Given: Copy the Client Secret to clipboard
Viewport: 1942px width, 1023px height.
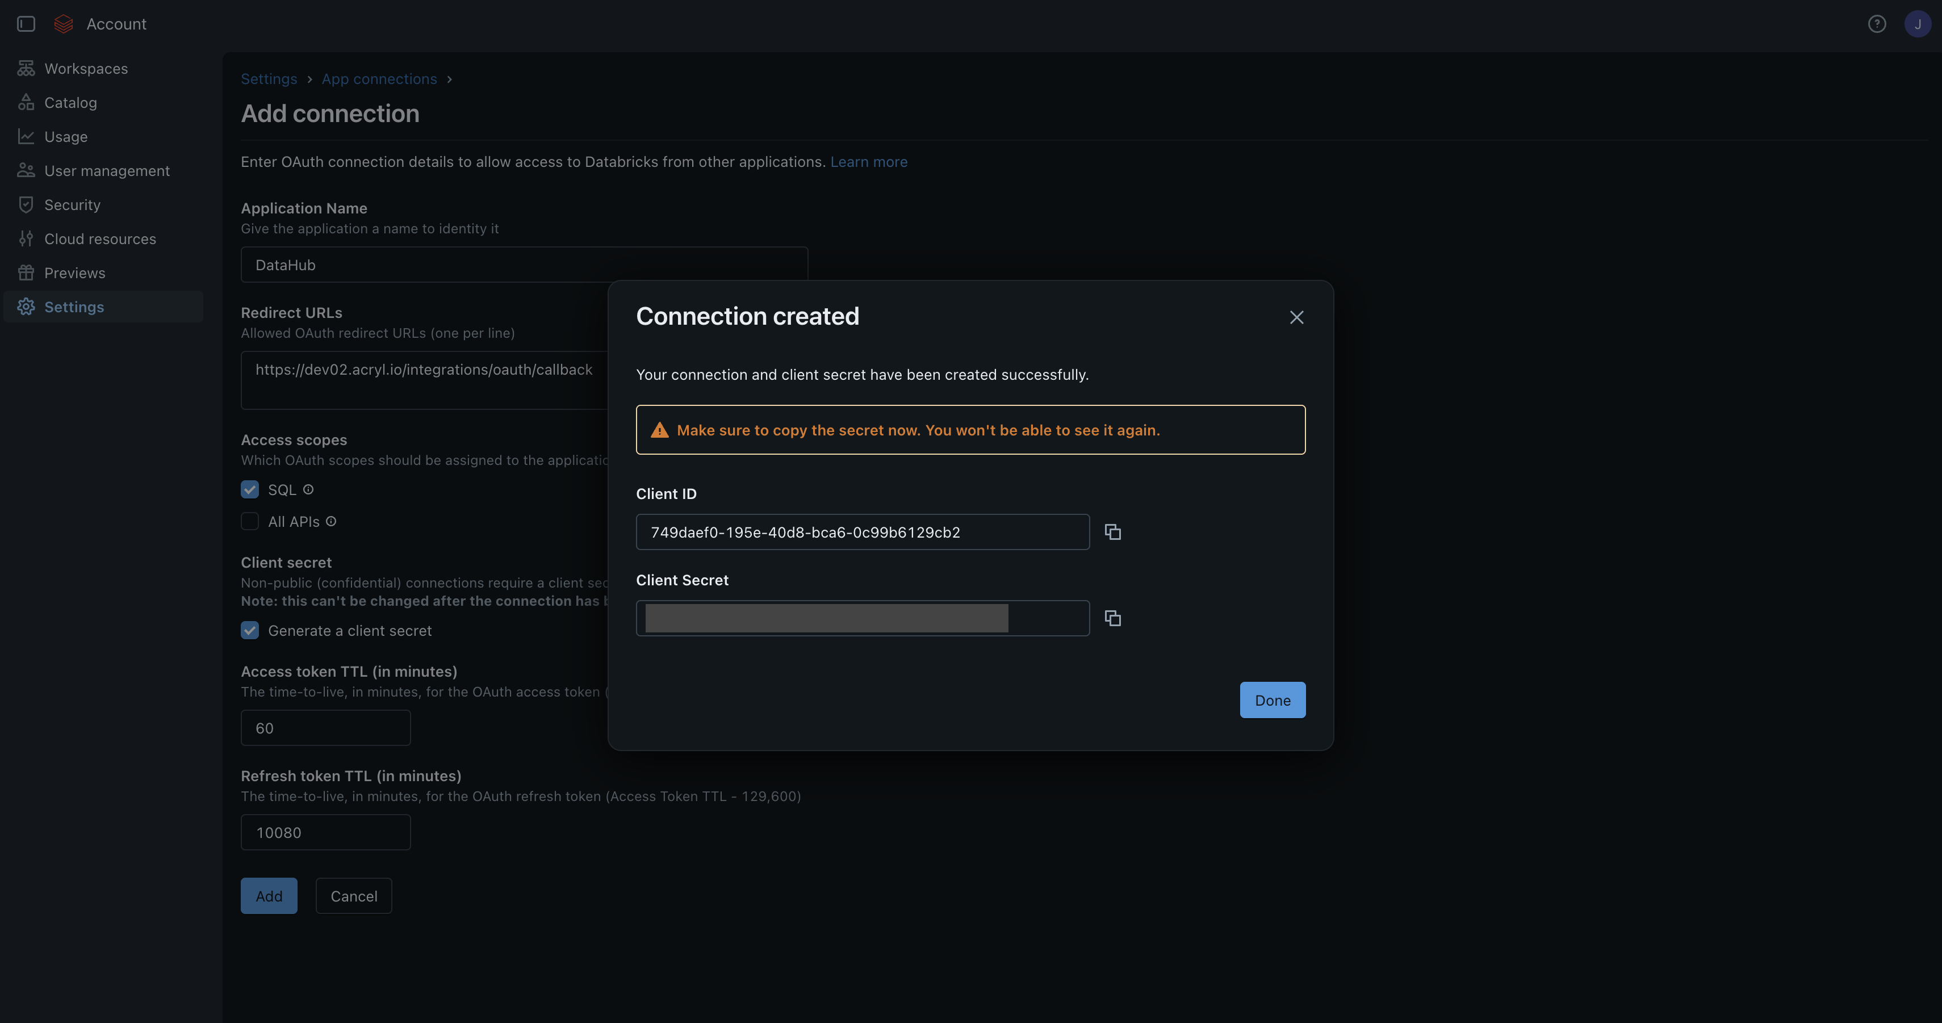Looking at the screenshot, I should [1113, 618].
